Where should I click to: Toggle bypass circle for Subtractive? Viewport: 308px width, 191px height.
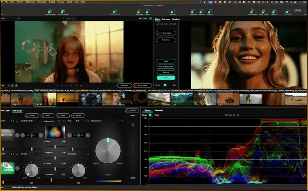pos(64,121)
